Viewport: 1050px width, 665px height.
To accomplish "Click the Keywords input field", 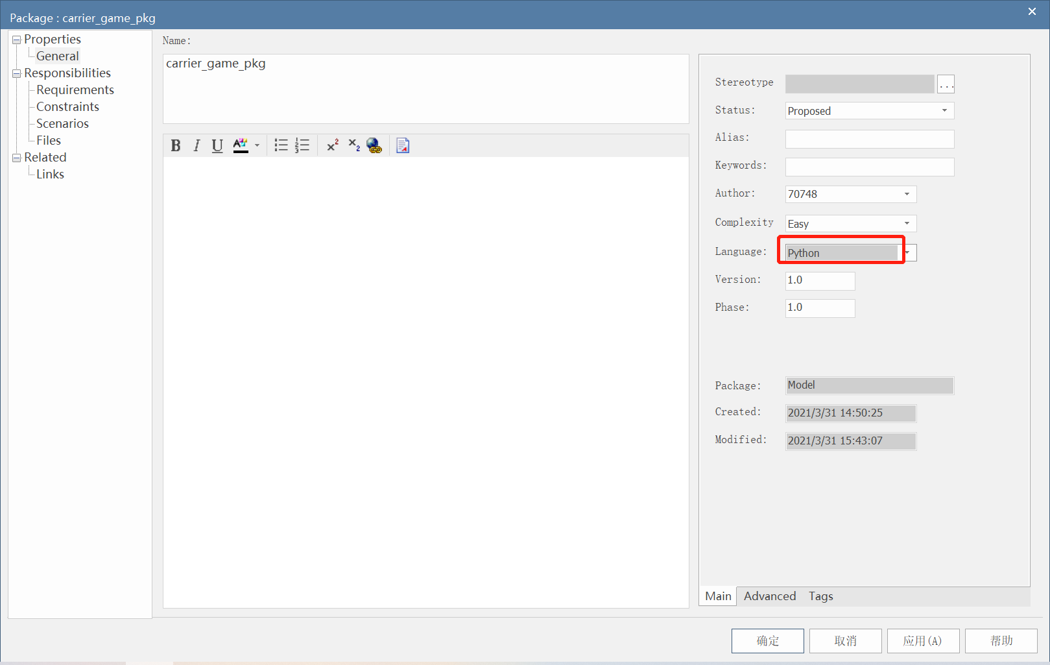I will pos(870,167).
